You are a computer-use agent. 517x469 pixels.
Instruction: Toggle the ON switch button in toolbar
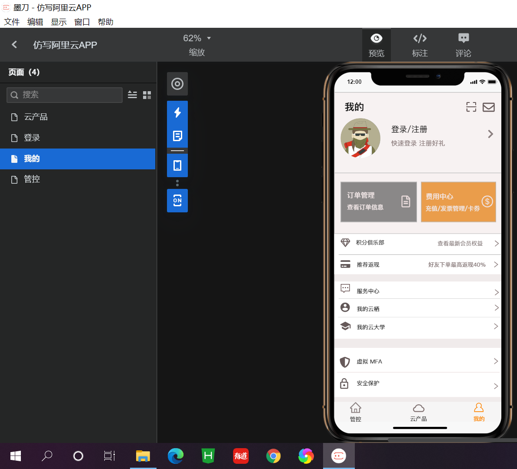[x=177, y=201]
